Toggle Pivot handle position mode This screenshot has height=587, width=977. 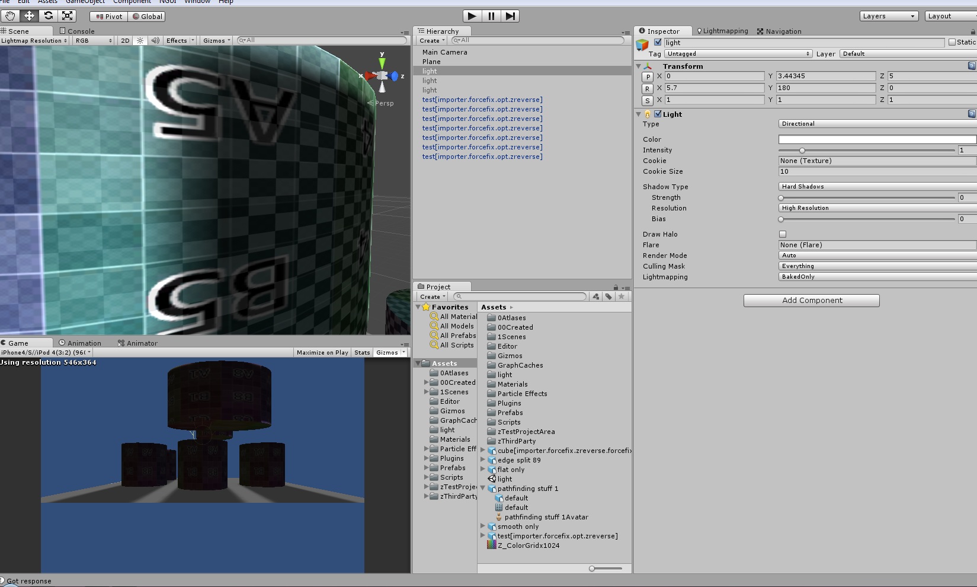(x=109, y=17)
